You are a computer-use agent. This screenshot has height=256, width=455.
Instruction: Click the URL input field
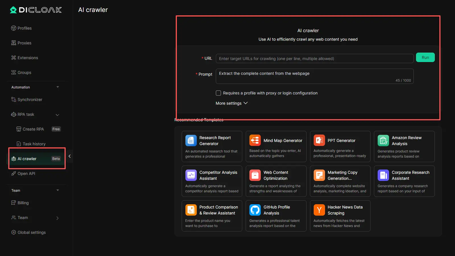point(314,59)
